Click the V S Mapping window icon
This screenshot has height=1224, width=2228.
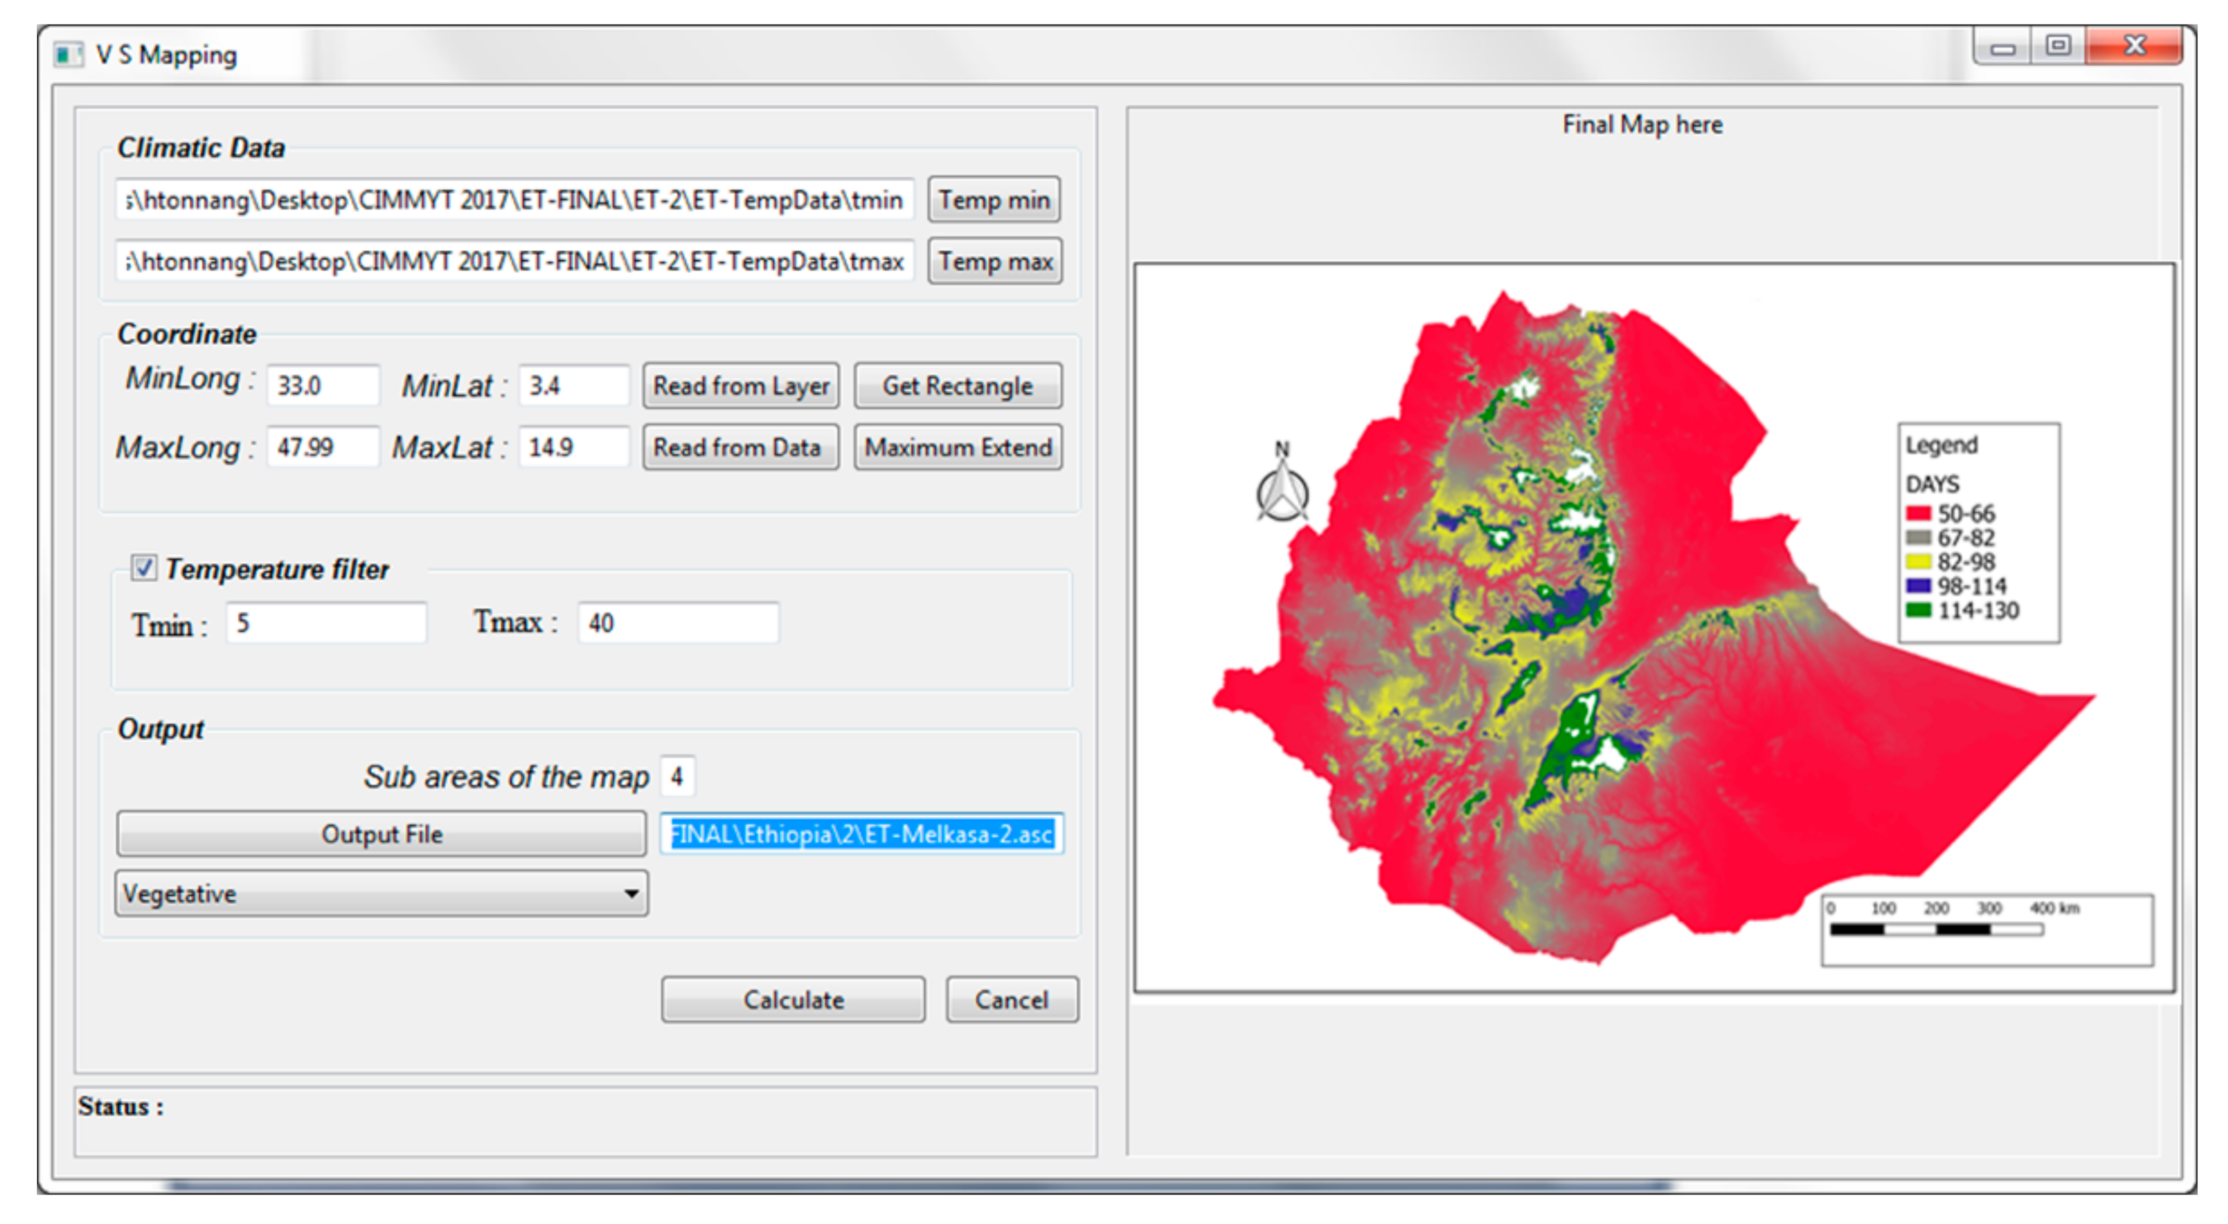69,55
